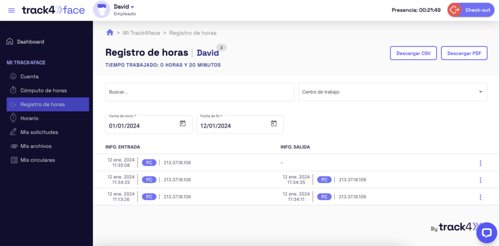This screenshot has height=246, width=499.
Task: Expand the Centro de trabajo dropdown
Action: coord(480,92)
